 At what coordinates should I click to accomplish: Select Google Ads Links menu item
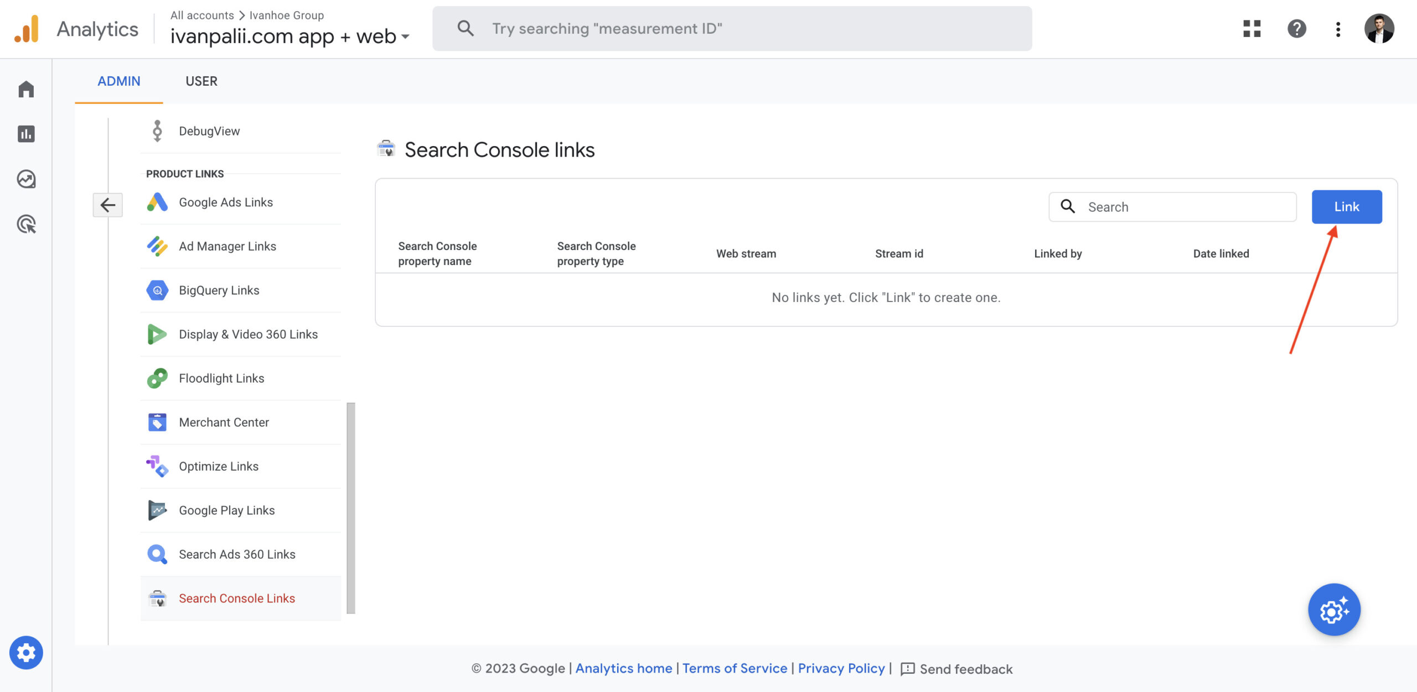[x=226, y=202]
